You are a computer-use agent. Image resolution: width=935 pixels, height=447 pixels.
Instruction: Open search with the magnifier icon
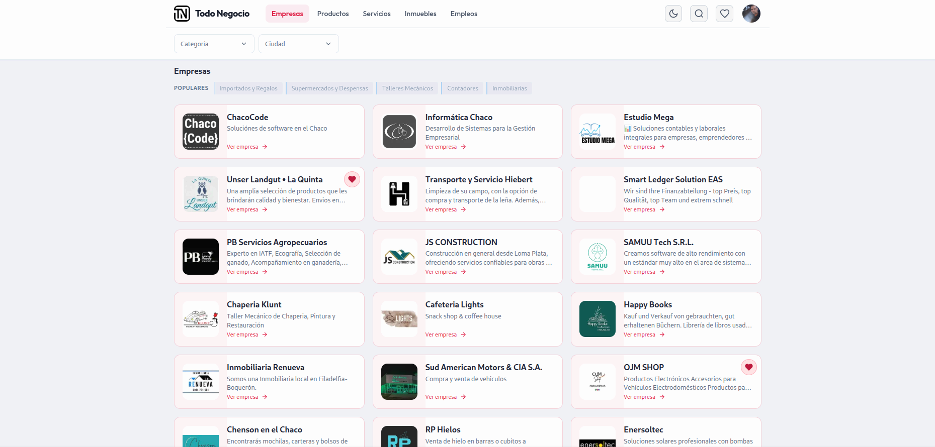click(x=699, y=14)
